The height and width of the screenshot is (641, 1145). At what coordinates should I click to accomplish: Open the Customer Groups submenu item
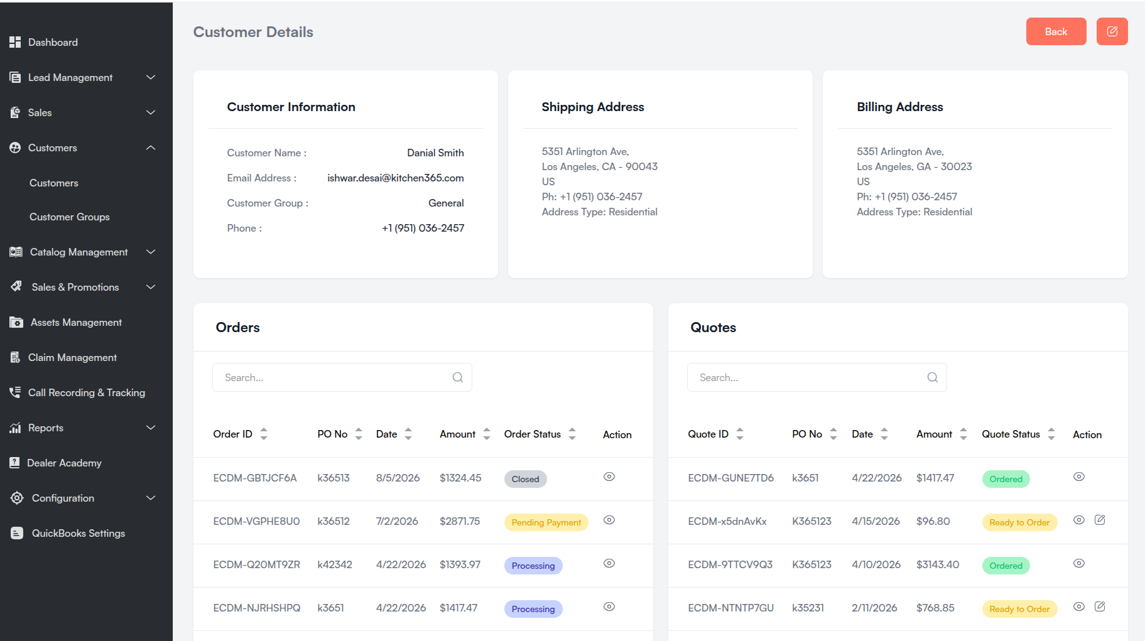pos(70,217)
